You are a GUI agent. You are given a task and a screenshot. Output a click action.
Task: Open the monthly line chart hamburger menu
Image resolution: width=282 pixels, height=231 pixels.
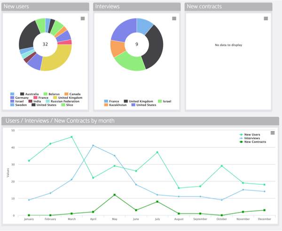[273, 133]
